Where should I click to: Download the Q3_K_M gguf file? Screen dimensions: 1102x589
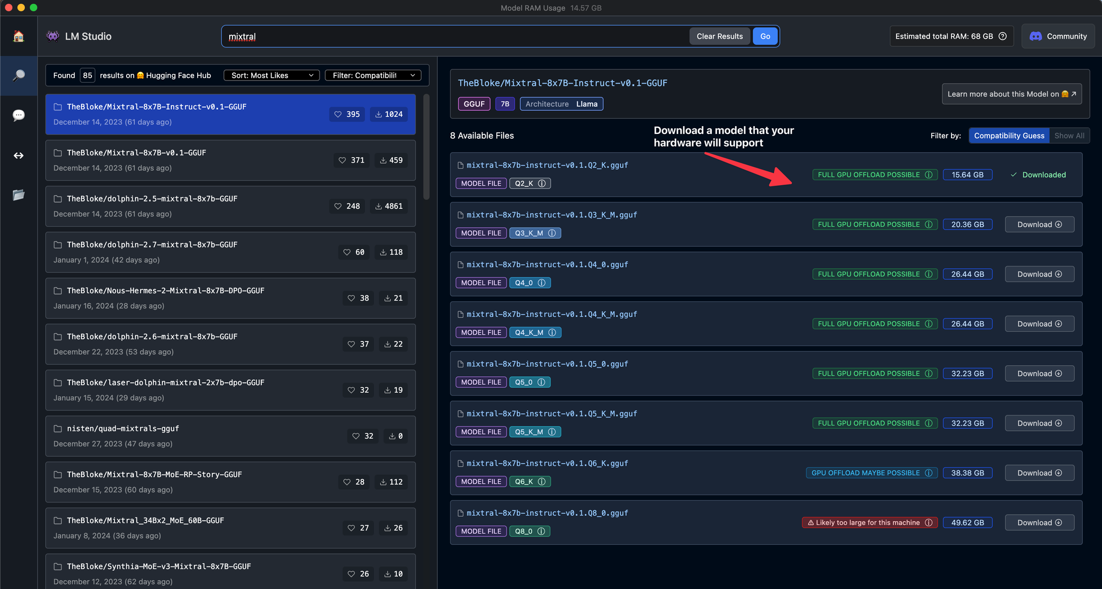1039,224
